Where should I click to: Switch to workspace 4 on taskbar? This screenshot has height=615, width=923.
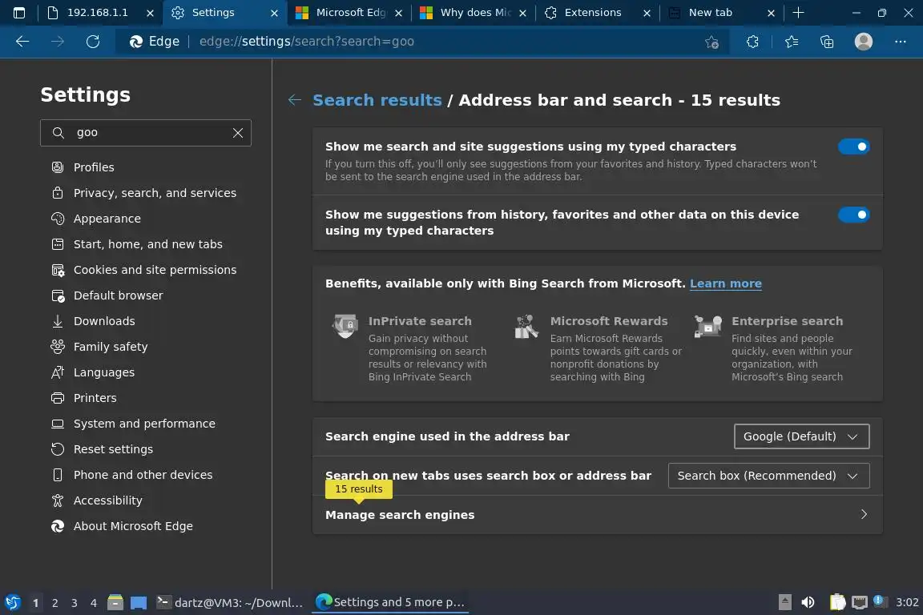pyautogui.click(x=94, y=603)
